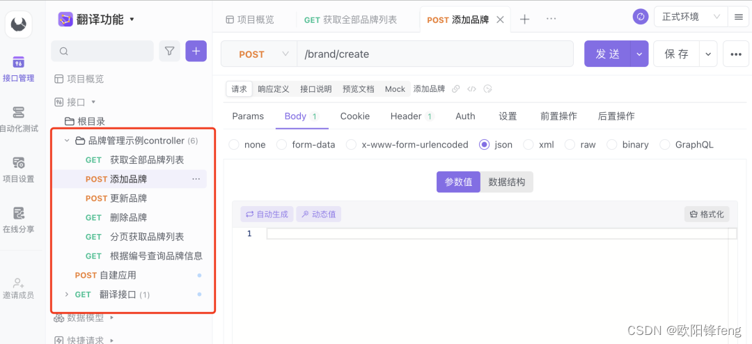752x344 pixels.
Task: Collapse the 接口 section
Action: [x=93, y=102]
